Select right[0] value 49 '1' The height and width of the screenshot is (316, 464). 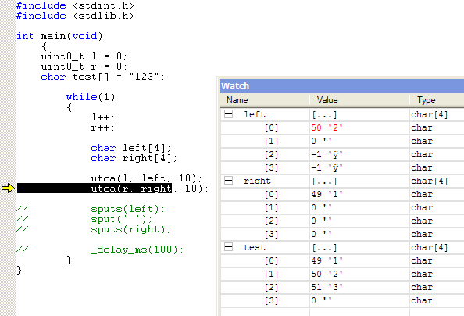(327, 194)
